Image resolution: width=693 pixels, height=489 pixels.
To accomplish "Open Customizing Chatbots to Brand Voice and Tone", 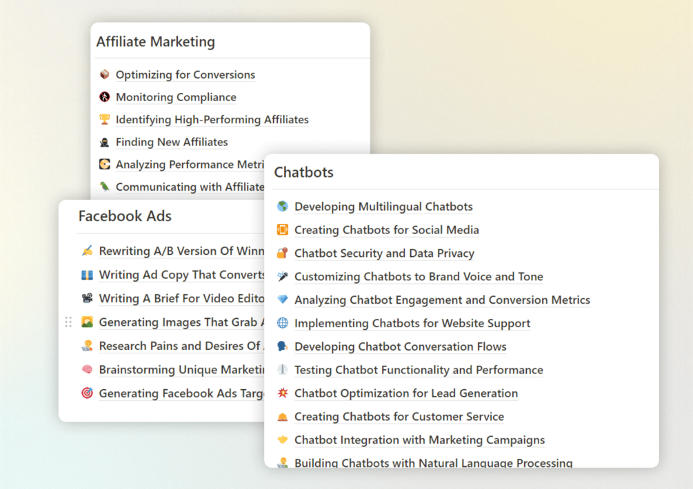I will click(x=419, y=277).
